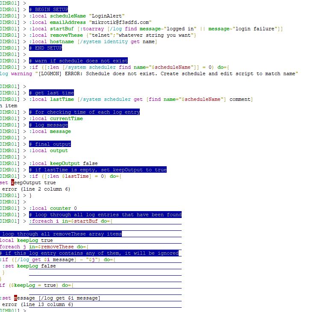Click the ':set keepLog false' line
The image size is (315, 312).
(29, 266)
